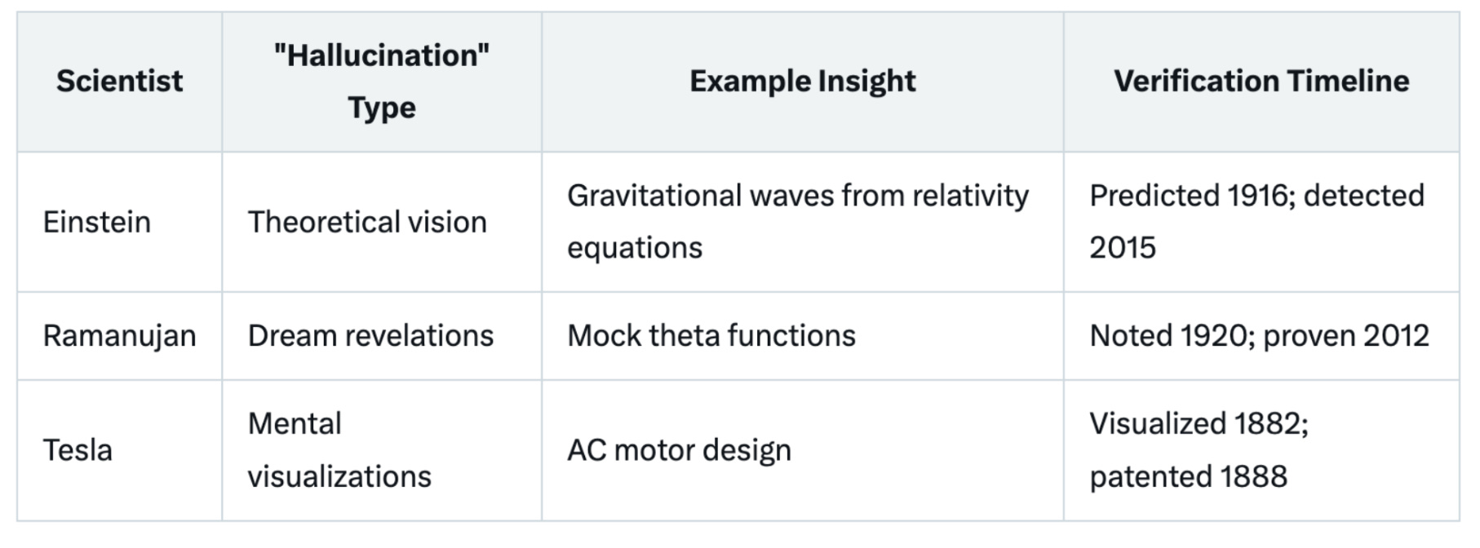Select the Theoretical vision cell
1480x548 pixels.
382,222
